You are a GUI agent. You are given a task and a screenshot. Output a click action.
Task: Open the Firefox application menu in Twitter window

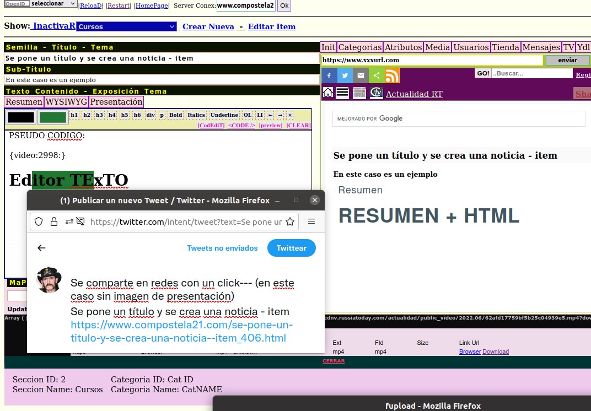tap(311, 221)
